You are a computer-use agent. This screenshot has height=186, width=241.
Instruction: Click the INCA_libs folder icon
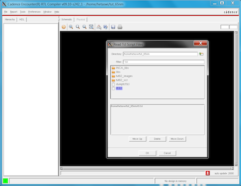tap(113, 68)
